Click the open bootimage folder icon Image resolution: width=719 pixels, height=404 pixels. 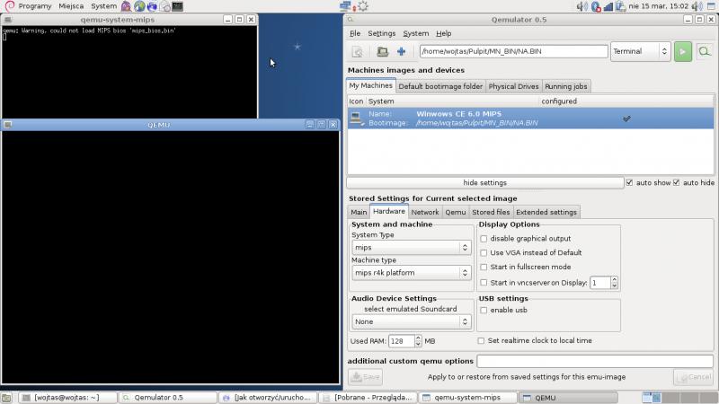click(x=382, y=51)
